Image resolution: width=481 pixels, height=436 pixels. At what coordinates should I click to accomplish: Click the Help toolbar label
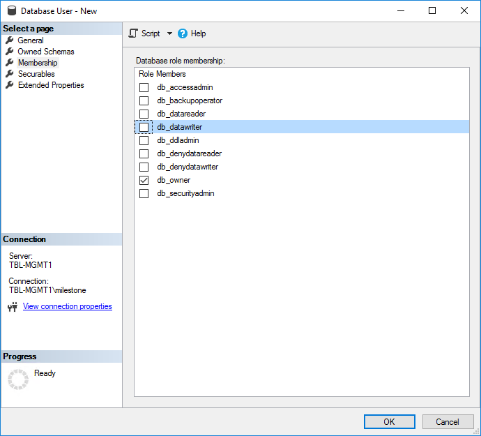(198, 33)
